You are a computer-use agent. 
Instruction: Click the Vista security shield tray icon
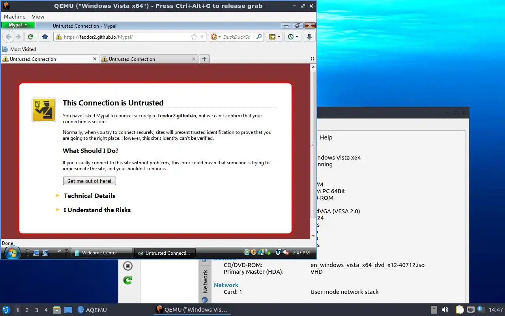tap(254, 252)
